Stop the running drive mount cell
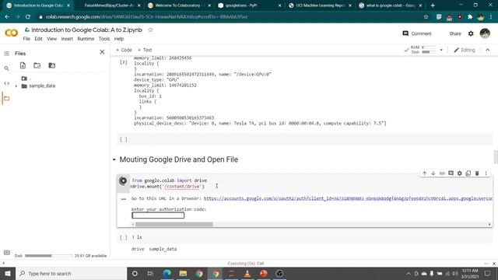The height and width of the screenshot is (280, 498). 123,181
